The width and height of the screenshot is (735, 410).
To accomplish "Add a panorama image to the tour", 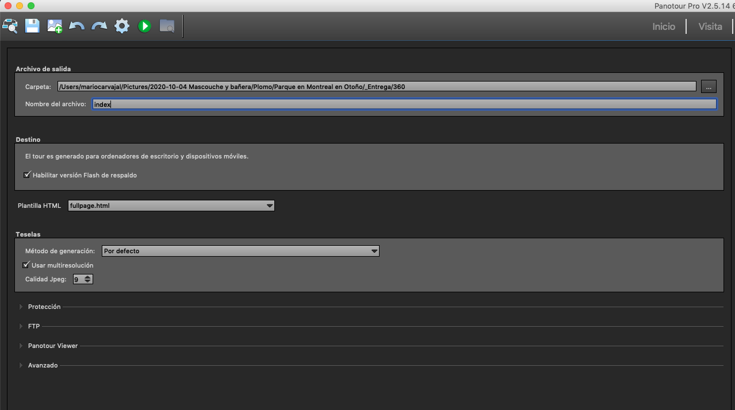I will click(x=55, y=26).
